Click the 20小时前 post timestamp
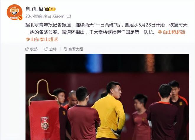Screen dimensions: 195x140 pos(34,16)
